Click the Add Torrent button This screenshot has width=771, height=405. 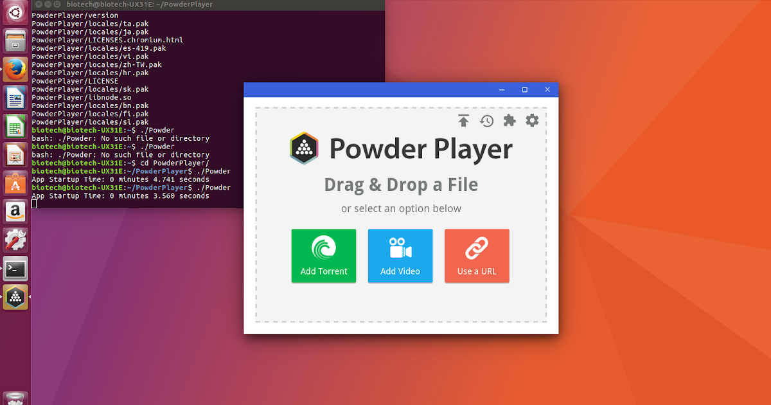pos(324,256)
